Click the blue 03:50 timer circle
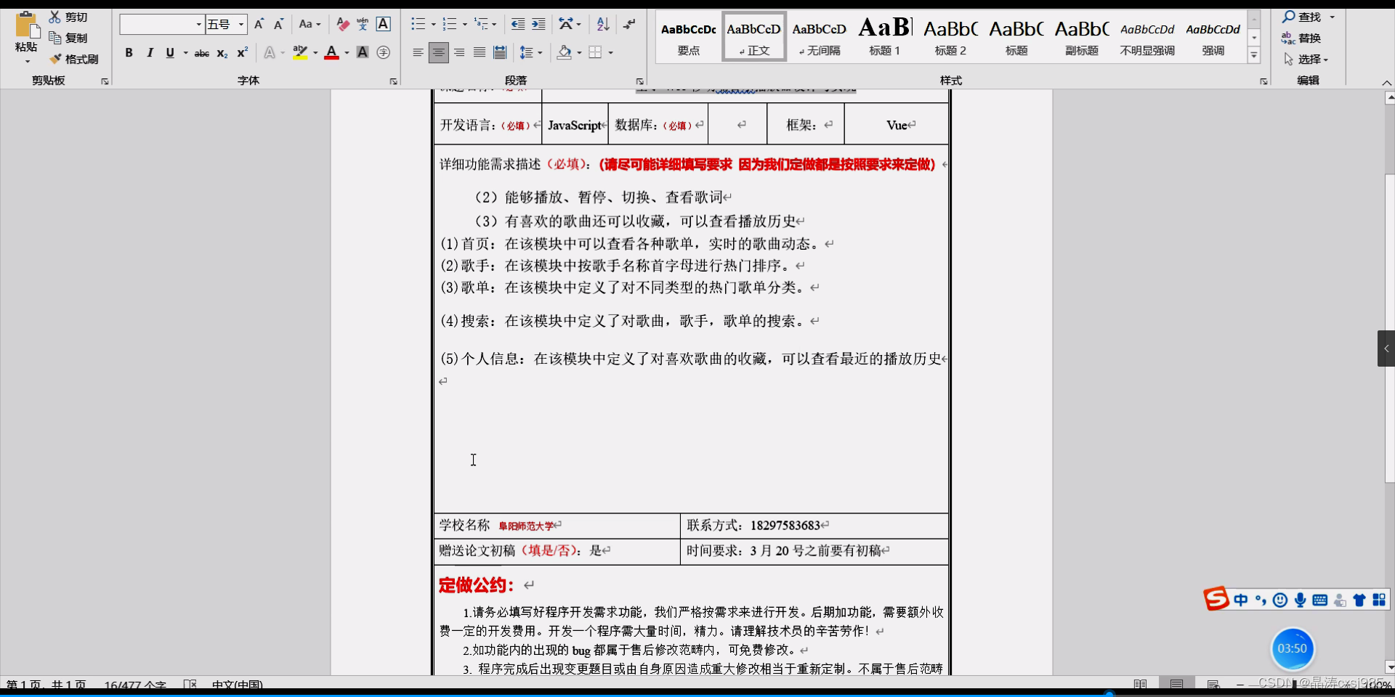 (1292, 648)
